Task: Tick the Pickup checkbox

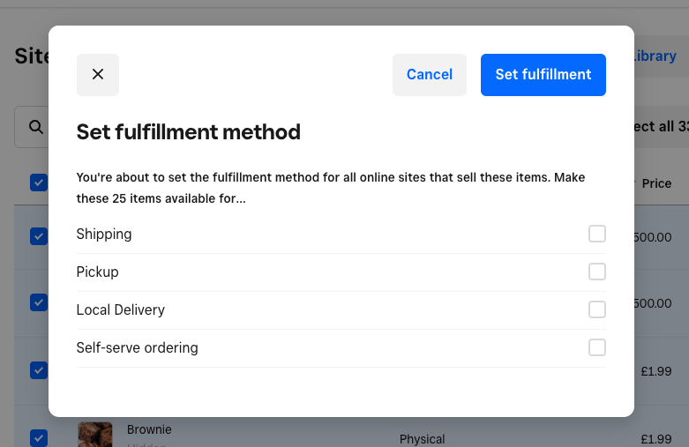Action: point(597,272)
